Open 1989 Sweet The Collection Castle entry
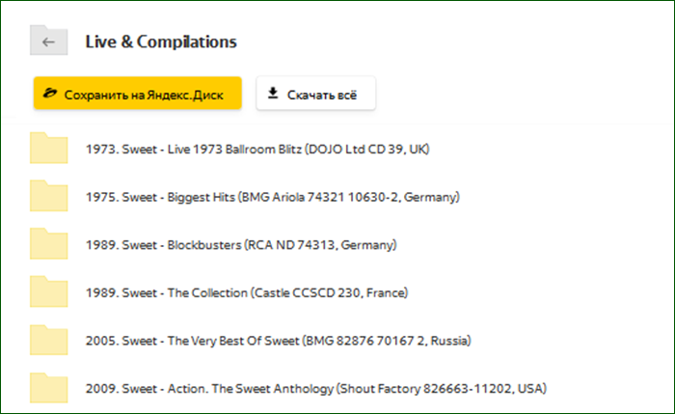 coord(247,292)
